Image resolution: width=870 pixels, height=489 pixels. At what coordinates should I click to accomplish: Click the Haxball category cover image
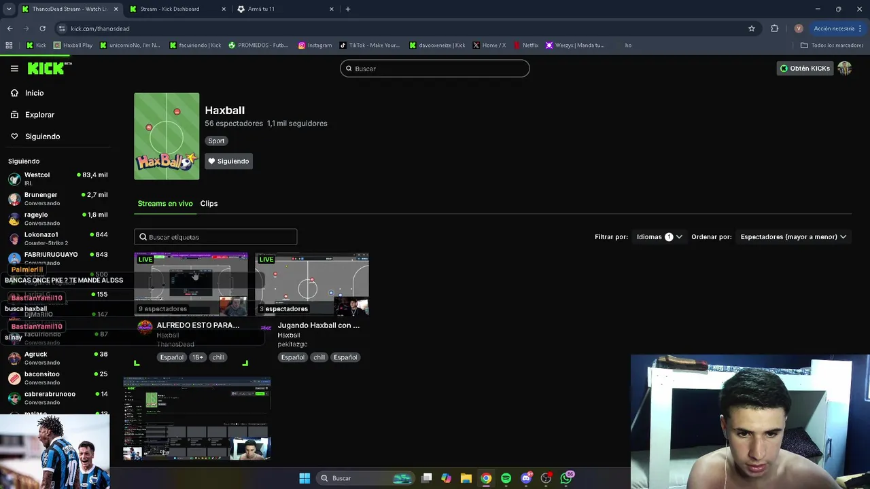tap(167, 137)
